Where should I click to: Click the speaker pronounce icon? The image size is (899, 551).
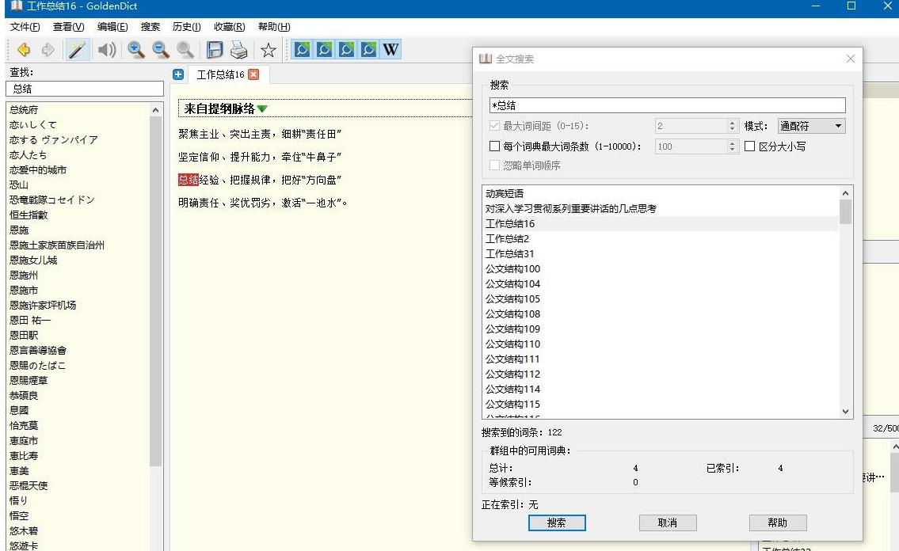(107, 50)
